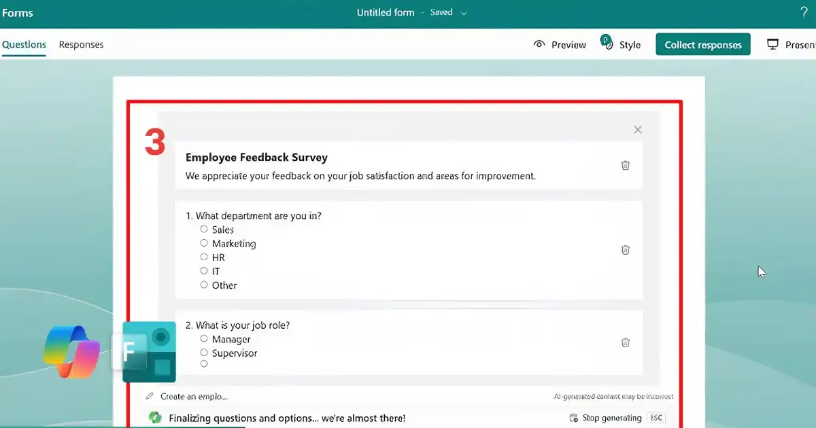This screenshot has width=816, height=428.
Task: Click the Untitled form title
Action: (386, 13)
